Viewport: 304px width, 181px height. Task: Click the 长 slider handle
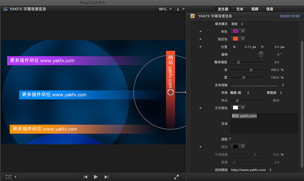tap(251, 70)
